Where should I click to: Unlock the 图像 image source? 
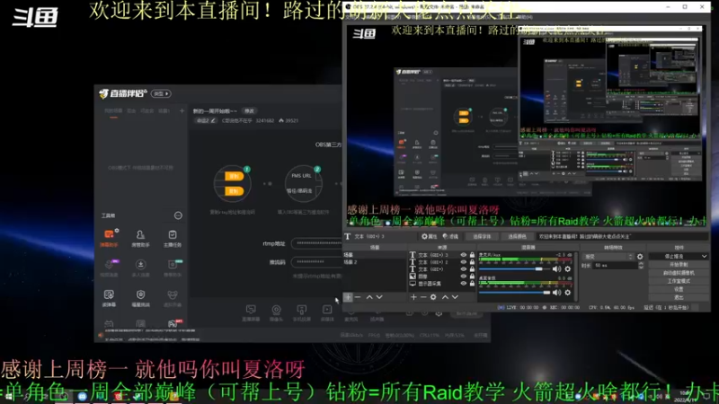click(472, 277)
